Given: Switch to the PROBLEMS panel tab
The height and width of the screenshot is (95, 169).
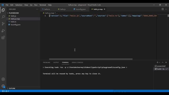Looking at the screenshot, I should point(46,63).
